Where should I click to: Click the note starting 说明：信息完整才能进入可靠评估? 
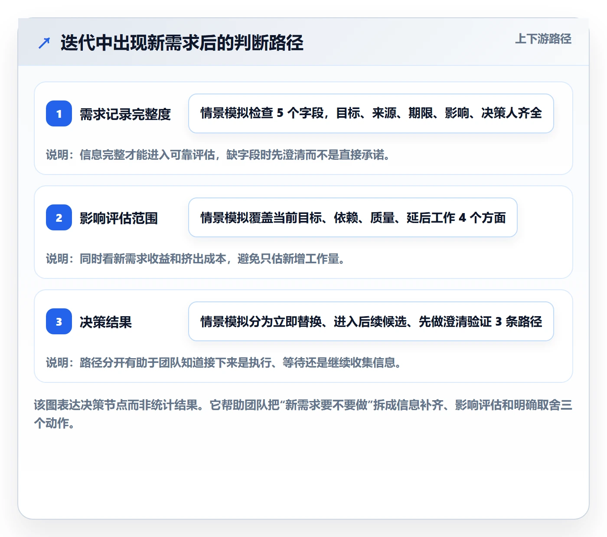pos(218,155)
